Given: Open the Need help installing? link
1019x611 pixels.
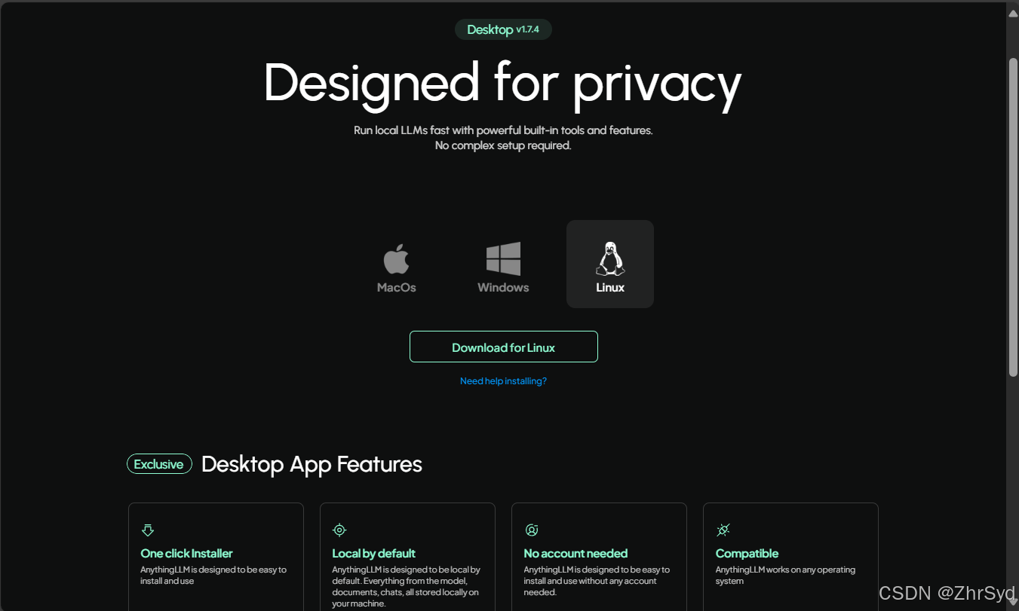Looking at the screenshot, I should click(x=503, y=381).
